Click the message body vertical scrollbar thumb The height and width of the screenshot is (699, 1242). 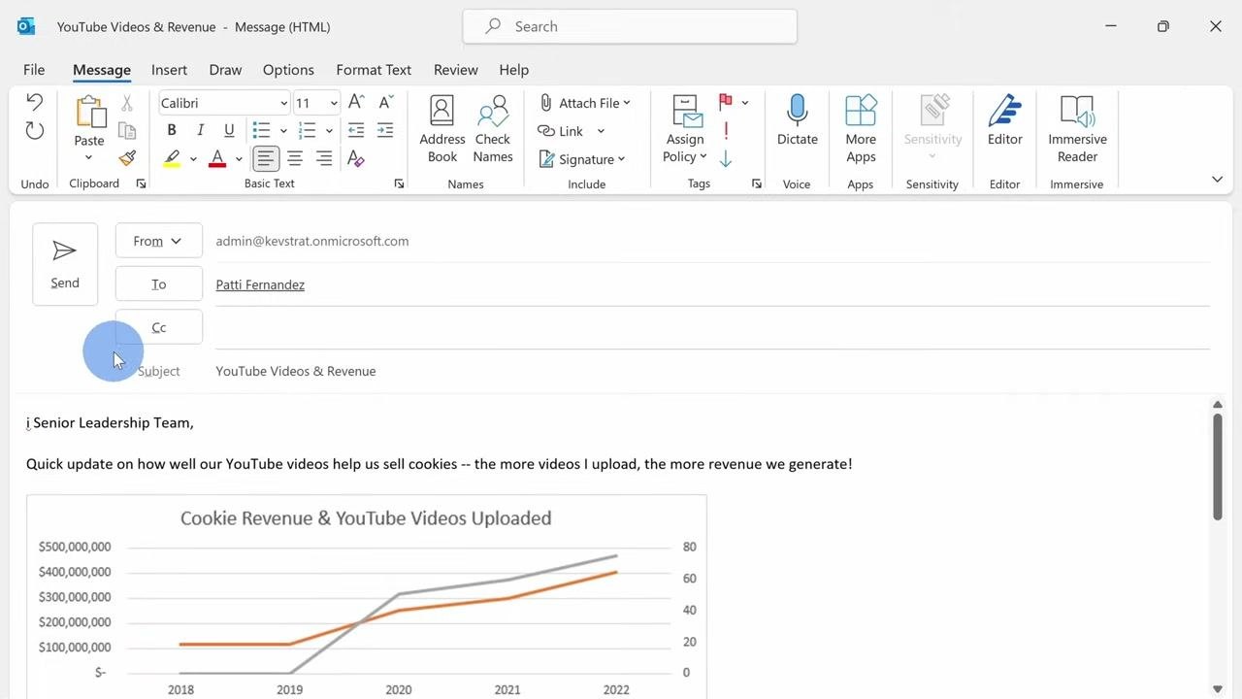tap(1217, 466)
